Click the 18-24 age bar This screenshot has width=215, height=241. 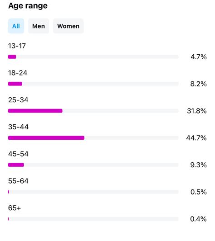pyautogui.click(x=93, y=84)
